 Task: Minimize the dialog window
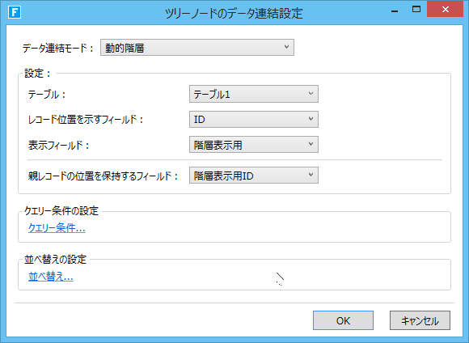point(395,11)
